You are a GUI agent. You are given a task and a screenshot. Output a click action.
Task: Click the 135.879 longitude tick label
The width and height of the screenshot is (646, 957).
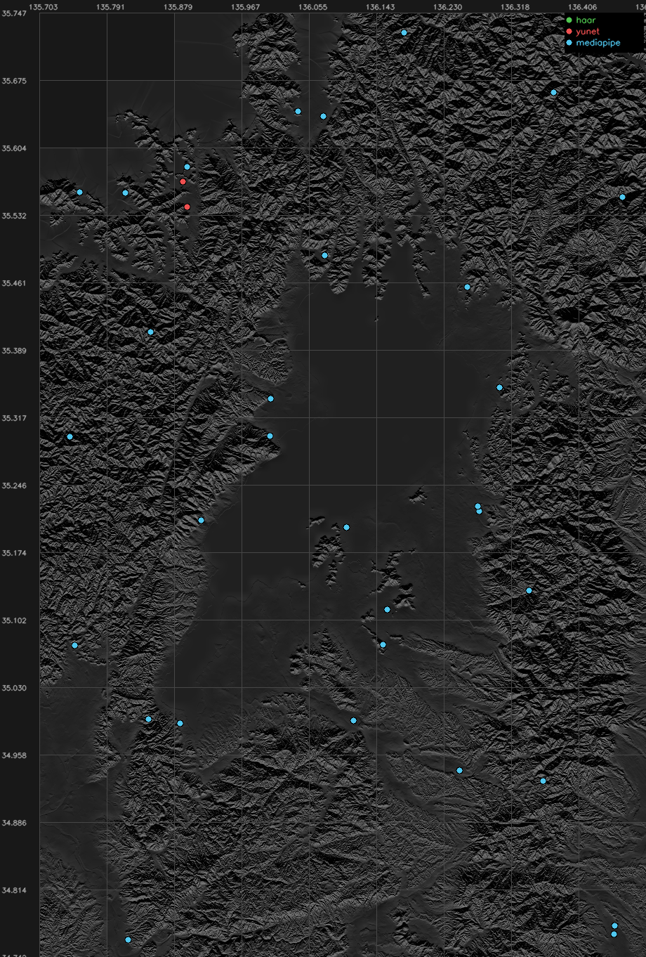(178, 7)
